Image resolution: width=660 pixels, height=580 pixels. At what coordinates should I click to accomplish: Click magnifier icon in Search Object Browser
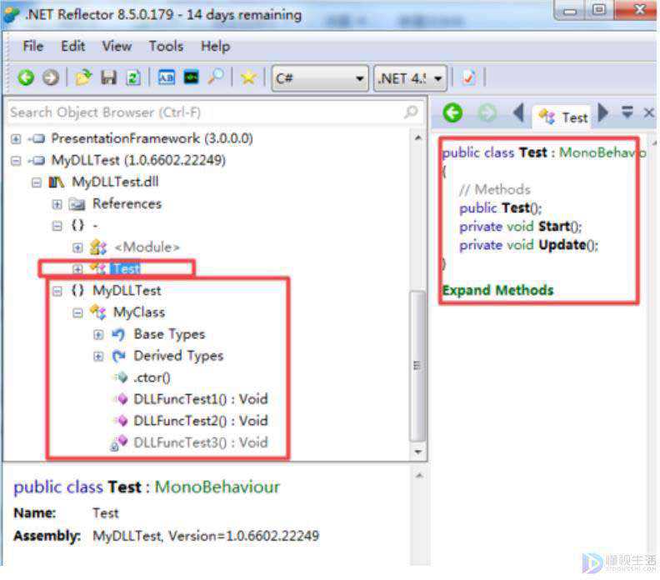(x=411, y=112)
